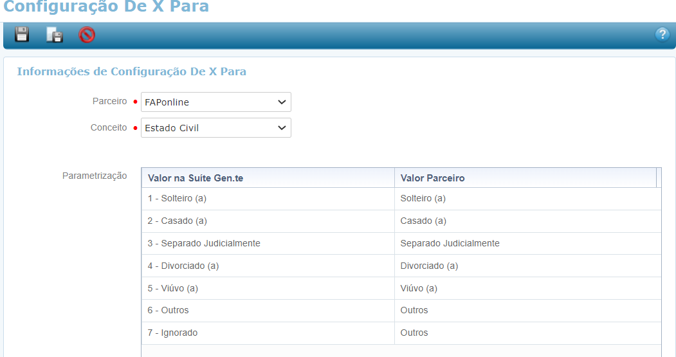The height and width of the screenshot is (357, 676).
Task: Click the Valor na Suíte Gen.te column header
Action: point(268,178)
